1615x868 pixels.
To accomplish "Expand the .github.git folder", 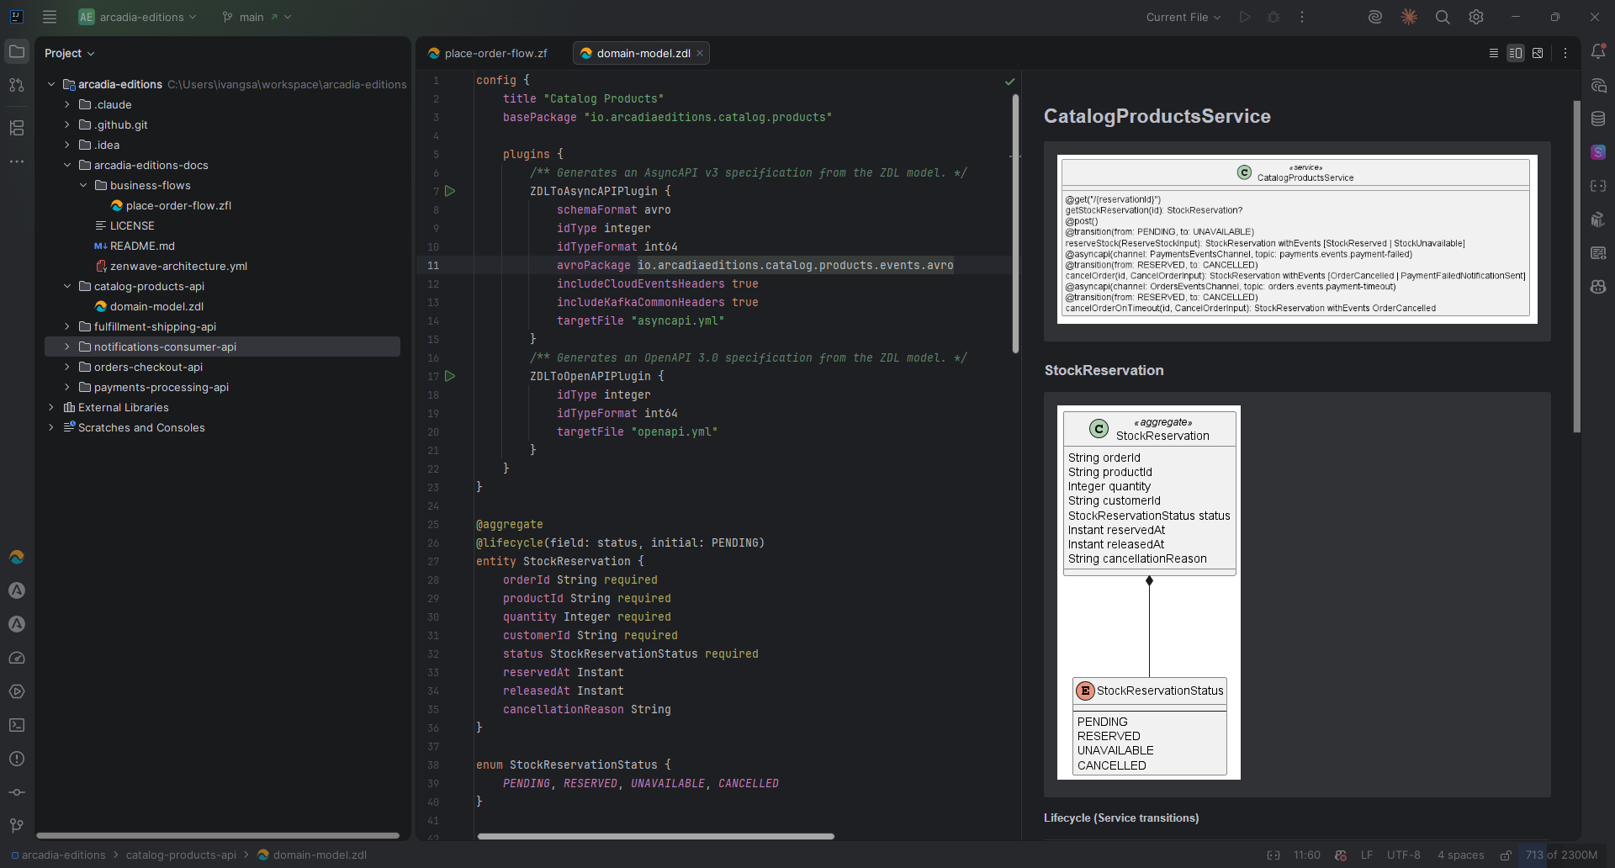I will [67, 124].
